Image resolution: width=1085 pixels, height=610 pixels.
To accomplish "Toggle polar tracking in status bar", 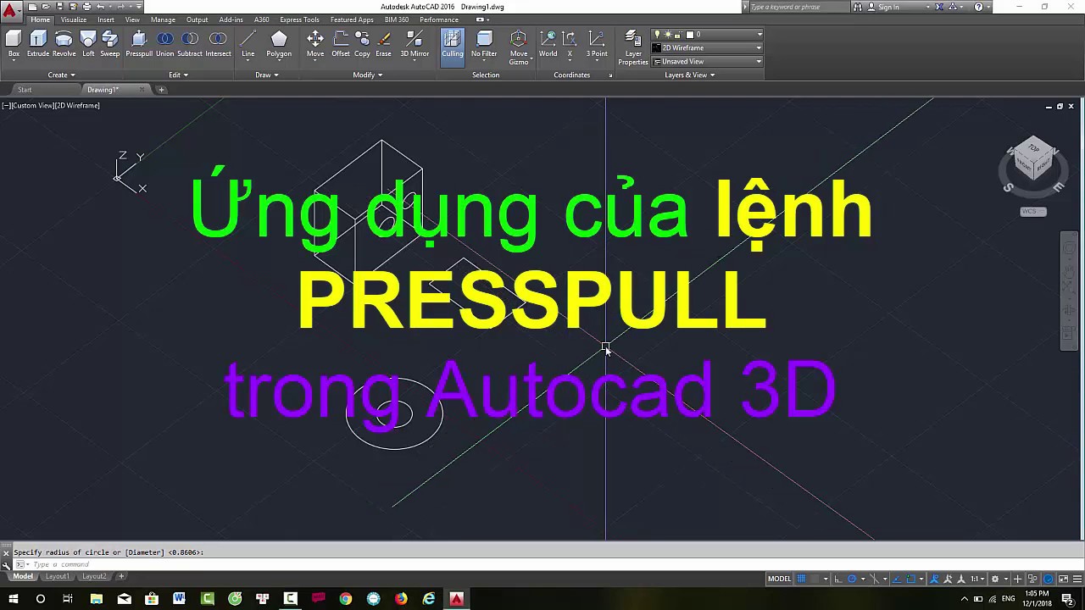I will [x=853, y=579].
